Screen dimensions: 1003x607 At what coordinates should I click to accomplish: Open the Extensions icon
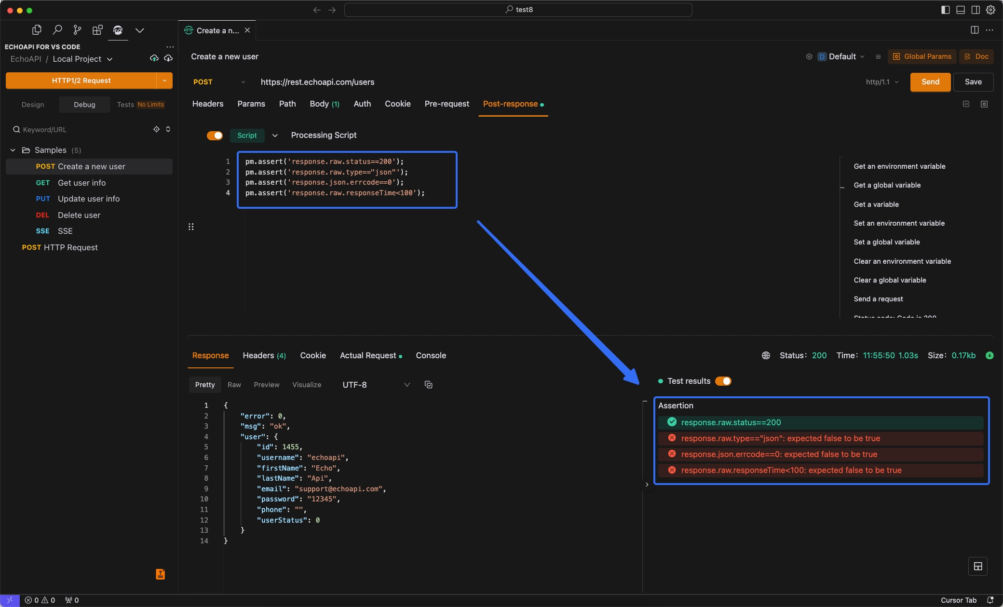[x=97, y=30]
